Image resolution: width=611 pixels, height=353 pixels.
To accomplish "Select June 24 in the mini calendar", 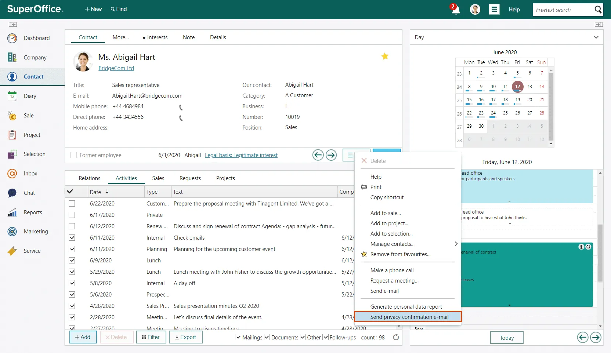I will (x=493, y=113).
